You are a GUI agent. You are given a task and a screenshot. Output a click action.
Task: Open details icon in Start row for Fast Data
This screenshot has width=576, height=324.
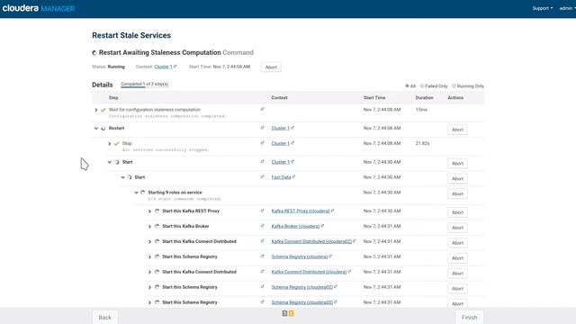tap(262, 176)
